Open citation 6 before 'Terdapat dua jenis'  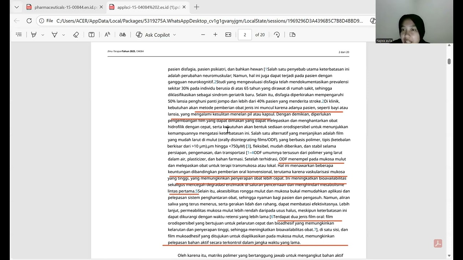272,217
